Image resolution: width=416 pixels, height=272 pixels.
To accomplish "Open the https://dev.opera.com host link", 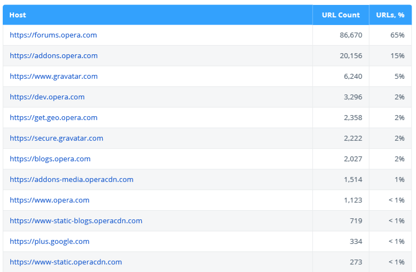I will [47, 97].
